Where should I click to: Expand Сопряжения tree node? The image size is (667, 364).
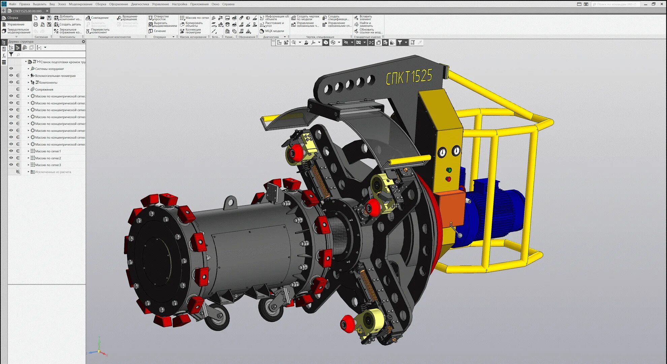coord(28,89)
